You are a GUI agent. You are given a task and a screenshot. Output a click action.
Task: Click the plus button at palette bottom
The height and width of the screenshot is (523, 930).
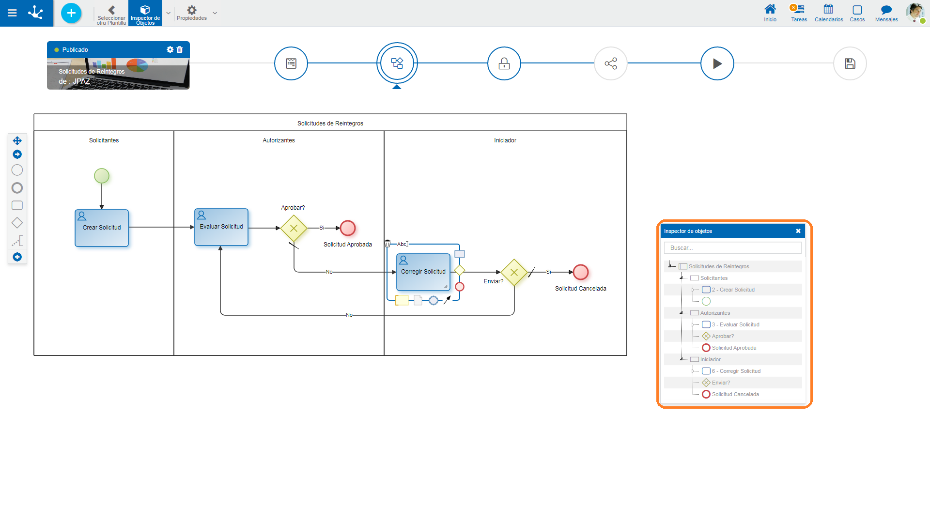pos(17,257)
